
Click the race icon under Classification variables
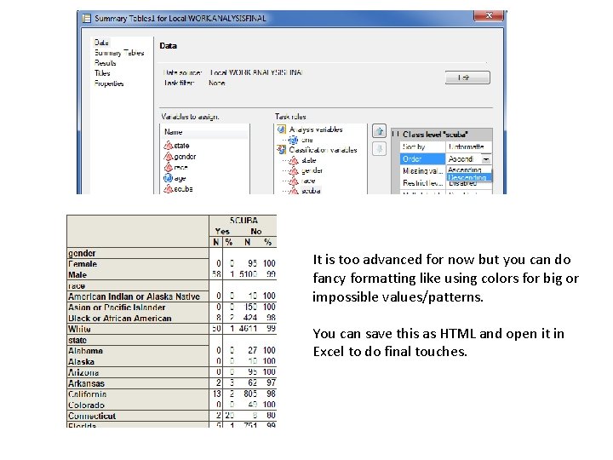(x=294, y=181)
